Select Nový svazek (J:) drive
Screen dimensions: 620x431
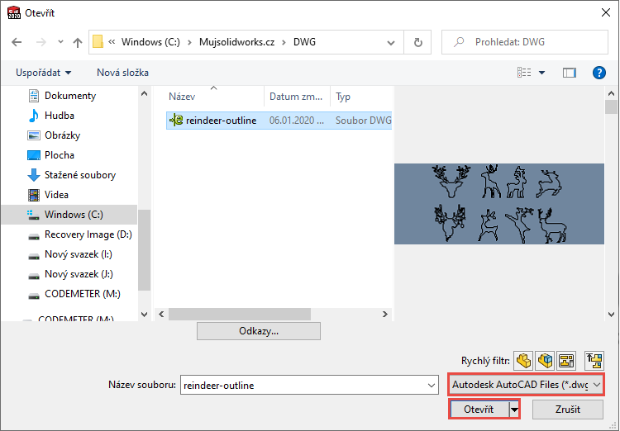pyautogui.click(x=79, y=274)
